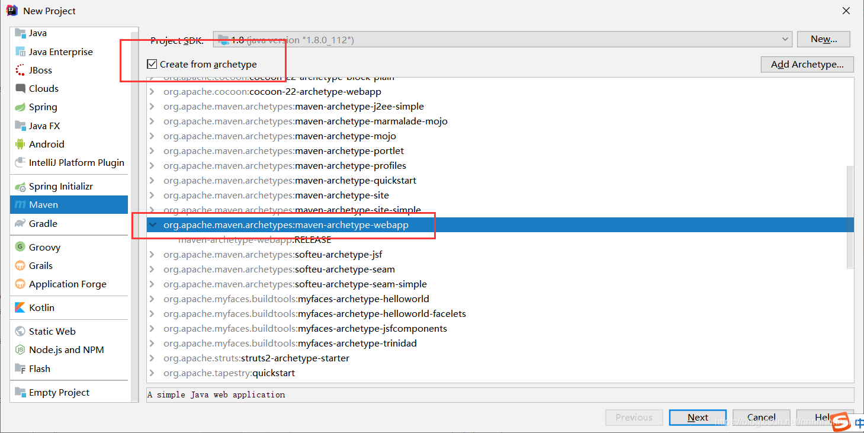The image size is (864, 433).
Task: Click the Java FX folder icon
Action: pyautogui.click(x=20, y=126)
